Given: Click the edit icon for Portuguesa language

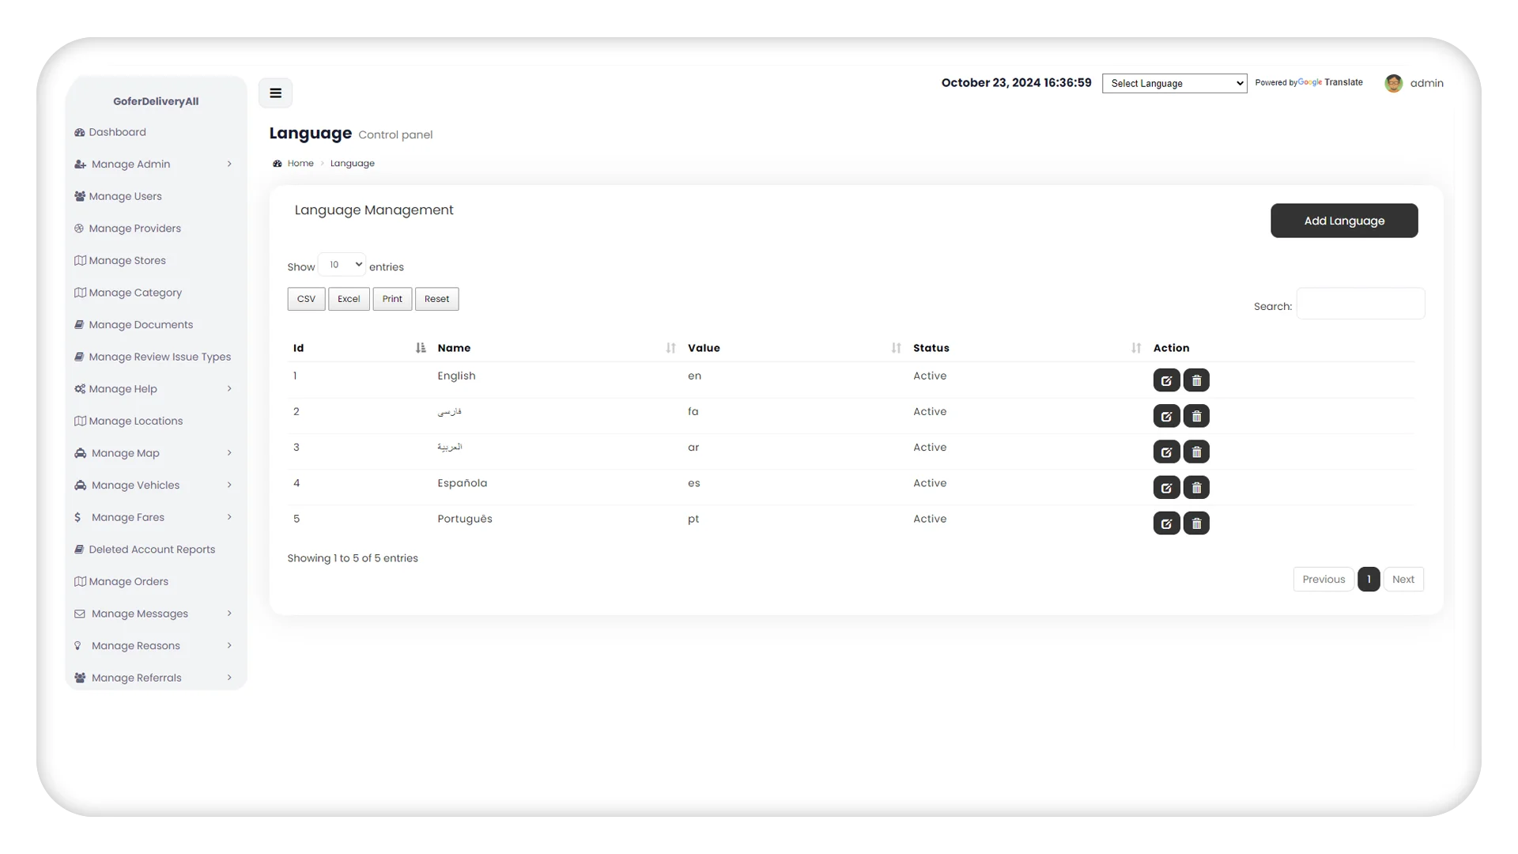Looking at the screenshot, I should (x=1165, y=523).
